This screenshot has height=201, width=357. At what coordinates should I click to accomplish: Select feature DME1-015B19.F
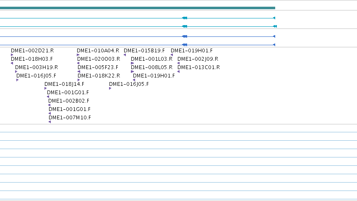pyautogui.click(x=144, y=51)
